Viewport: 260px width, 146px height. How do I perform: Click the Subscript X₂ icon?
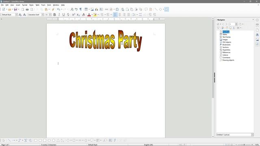click(x=78, y=15)
